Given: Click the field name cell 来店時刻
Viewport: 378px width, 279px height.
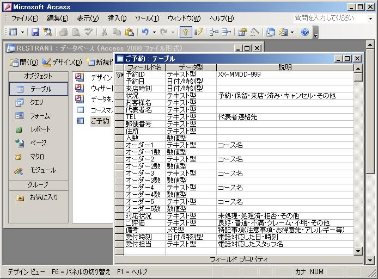Looking at the screenshot, I should [145, 89].
